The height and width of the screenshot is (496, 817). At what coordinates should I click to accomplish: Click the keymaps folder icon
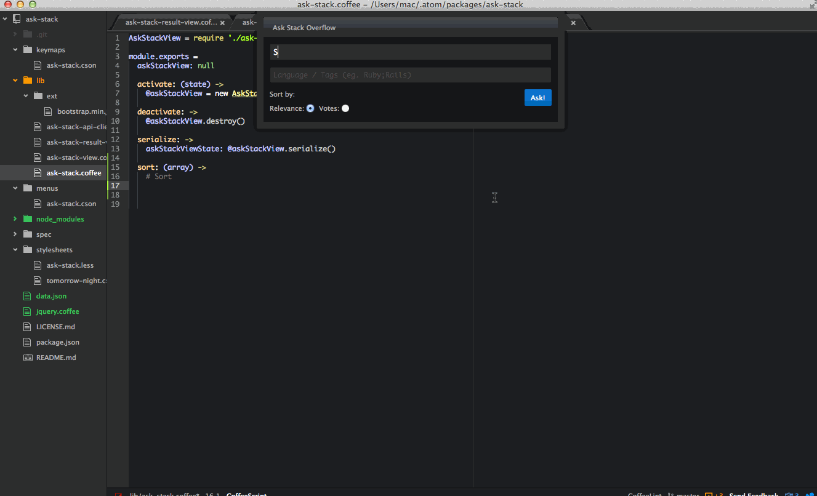coord(27,50)
